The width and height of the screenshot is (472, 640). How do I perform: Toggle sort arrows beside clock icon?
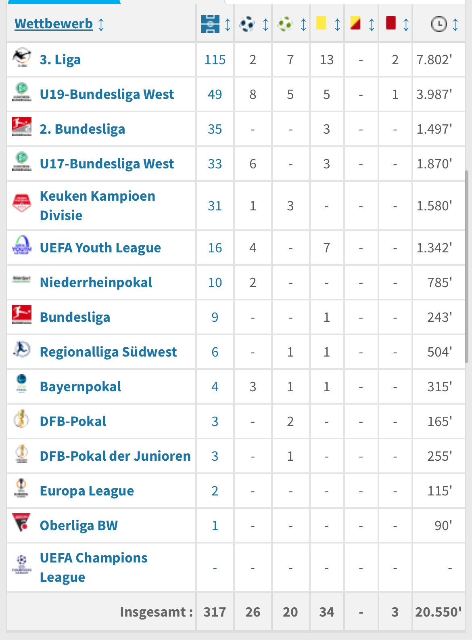click(x=455, y=25)
